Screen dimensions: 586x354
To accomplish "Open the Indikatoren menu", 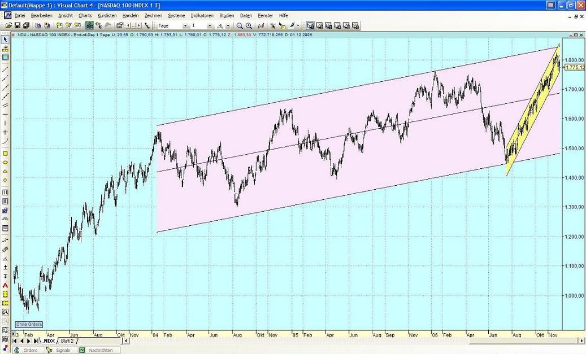I will click(x=202, y=15).
